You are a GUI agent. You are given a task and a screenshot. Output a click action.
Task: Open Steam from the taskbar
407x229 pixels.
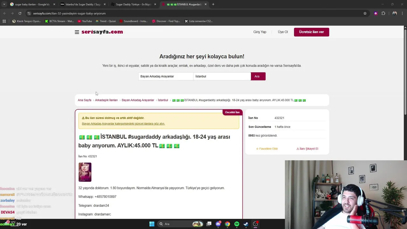[x=246, y=224]
